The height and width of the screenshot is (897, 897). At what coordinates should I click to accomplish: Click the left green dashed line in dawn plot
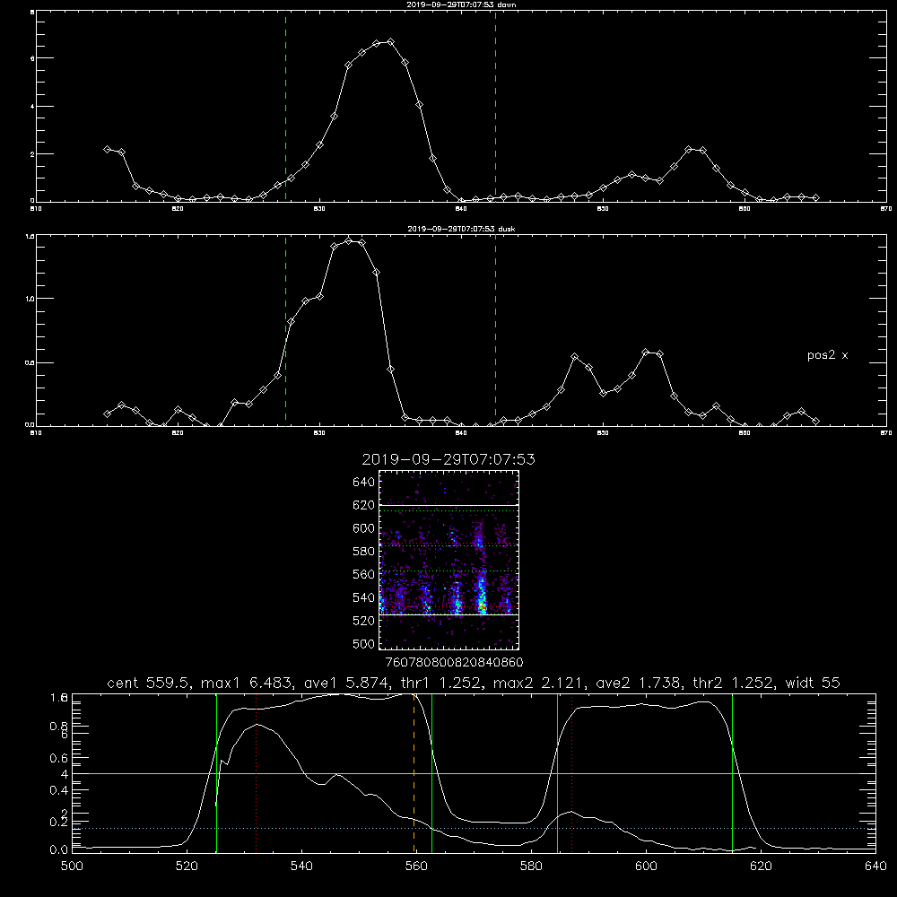285,106
